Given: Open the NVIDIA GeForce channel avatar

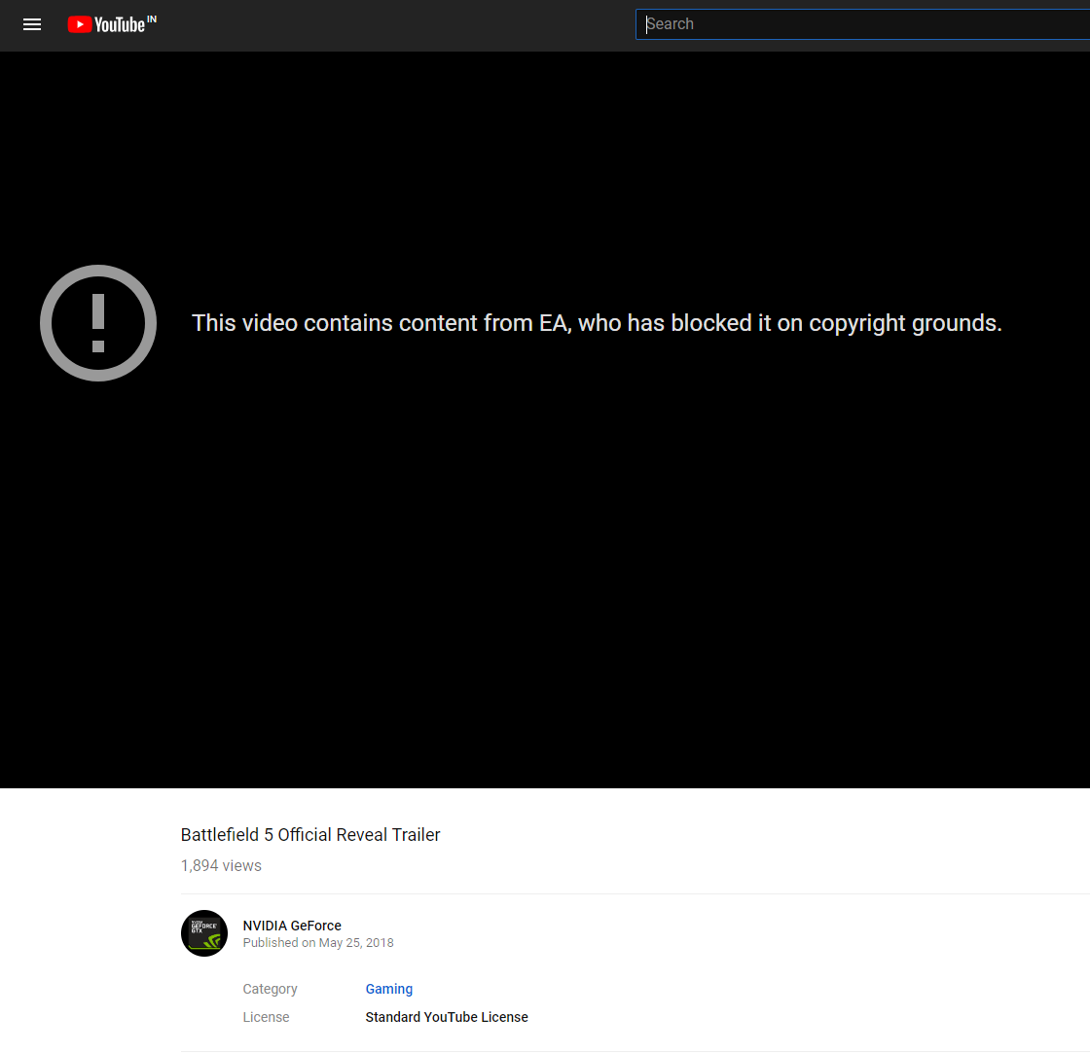Looking at the screenshot, I should [204, 933].
